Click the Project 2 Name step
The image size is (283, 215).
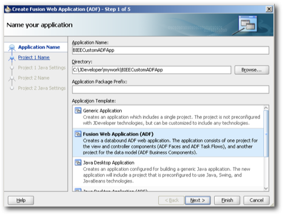[34, 78]
